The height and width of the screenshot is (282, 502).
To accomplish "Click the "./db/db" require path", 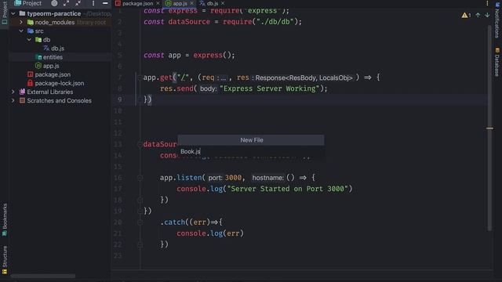I will coord(275,22).
